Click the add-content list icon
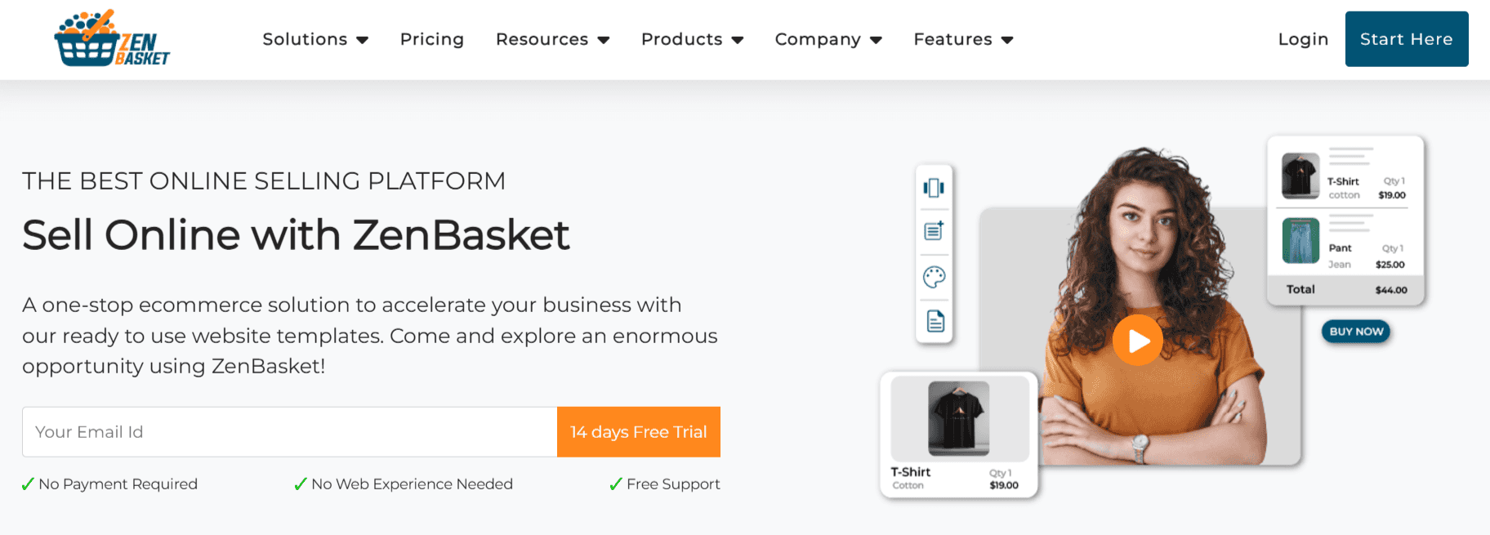This screenshot has height=535, width=1490. tap(934, 231)
